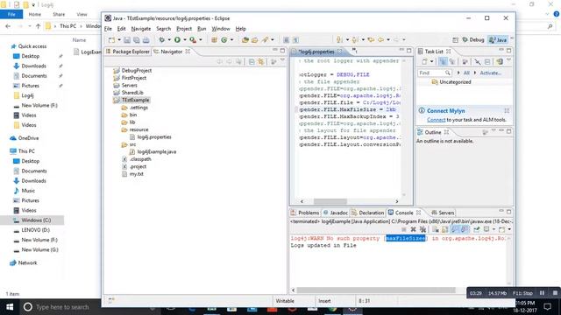The image size is (561, 315).
Task: Toggle Scheduled view in Task List
Action: coord(452,62)
